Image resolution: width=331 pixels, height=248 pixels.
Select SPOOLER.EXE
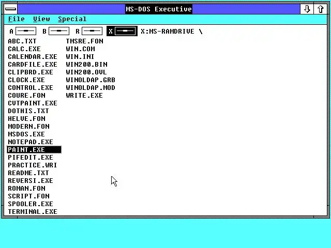(x=31, y=204)
